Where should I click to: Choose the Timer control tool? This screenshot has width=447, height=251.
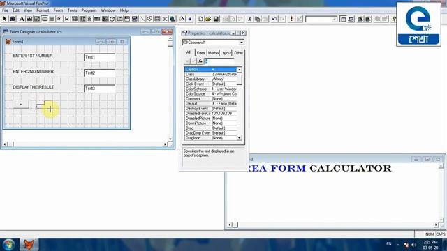[112, 19]
